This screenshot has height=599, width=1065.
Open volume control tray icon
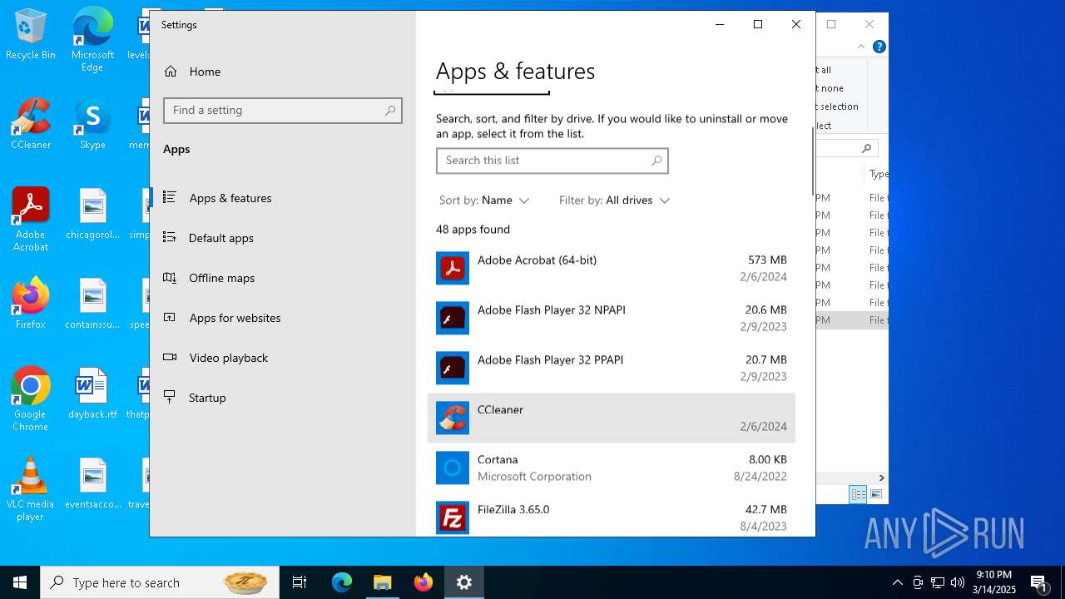(x=958, y=582)
